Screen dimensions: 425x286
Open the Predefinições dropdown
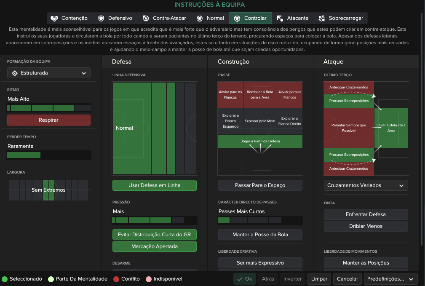pyautogui.click(x=390, y=279)
